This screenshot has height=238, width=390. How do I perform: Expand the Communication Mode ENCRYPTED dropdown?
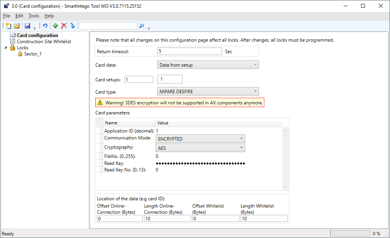tap(200, 139)
